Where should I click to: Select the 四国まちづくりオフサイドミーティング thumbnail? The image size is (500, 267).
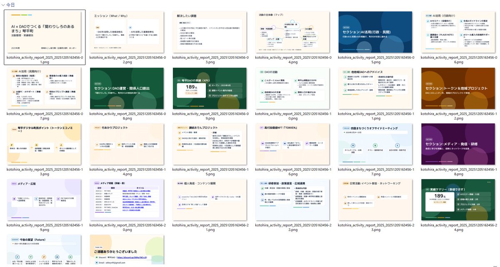click(375, 145)
